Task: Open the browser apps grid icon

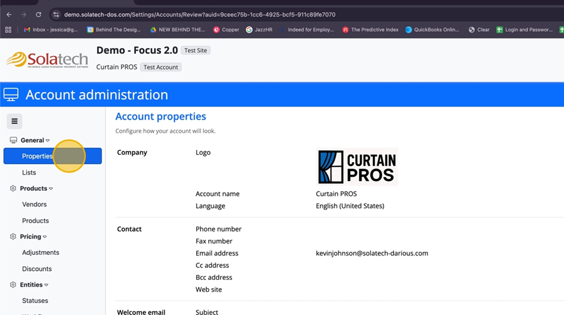Action: coord(8,30)
